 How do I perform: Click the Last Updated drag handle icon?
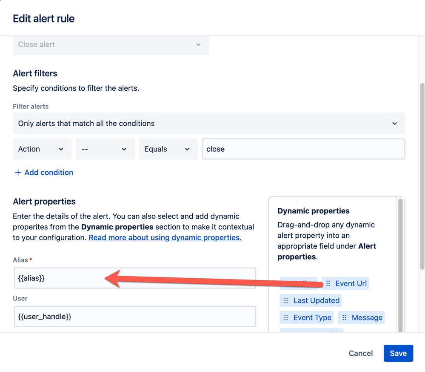pos(286,300)
